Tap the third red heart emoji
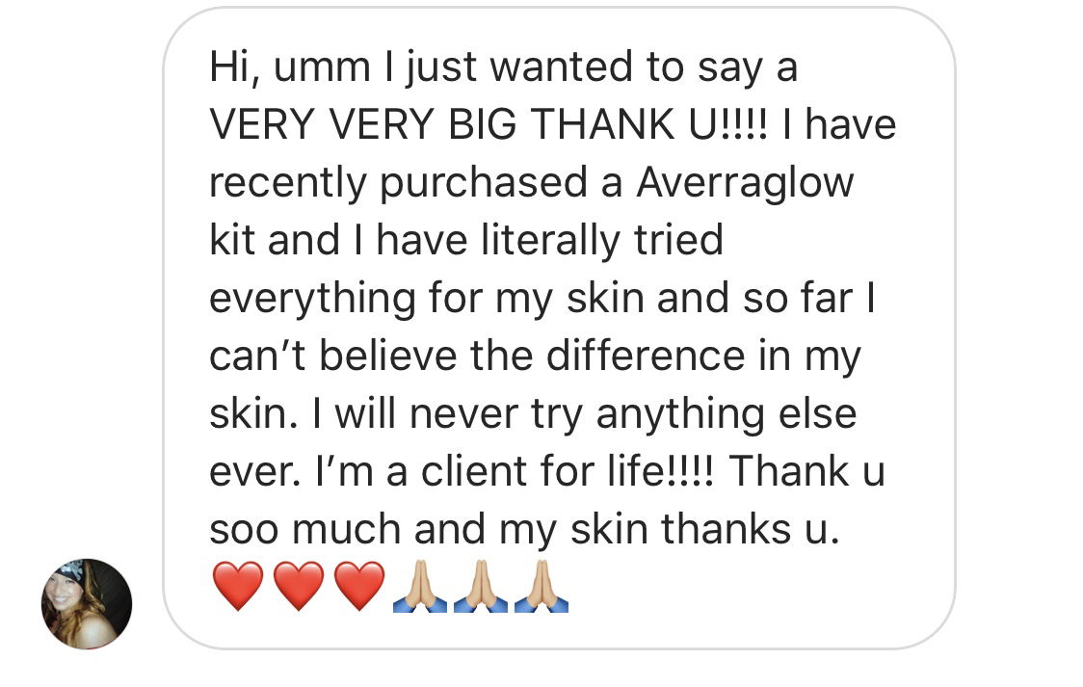 pyautogui.click(x=359, y=586)
